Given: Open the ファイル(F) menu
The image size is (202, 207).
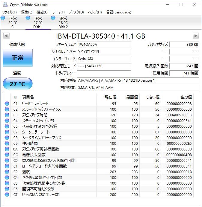Looking at the screenshot, I should pos(10,12).
